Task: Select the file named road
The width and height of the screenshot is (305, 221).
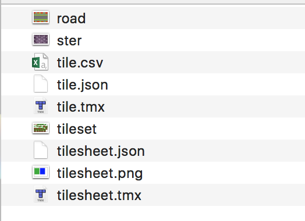Action: pyautogui.click(x=71, y=19)
